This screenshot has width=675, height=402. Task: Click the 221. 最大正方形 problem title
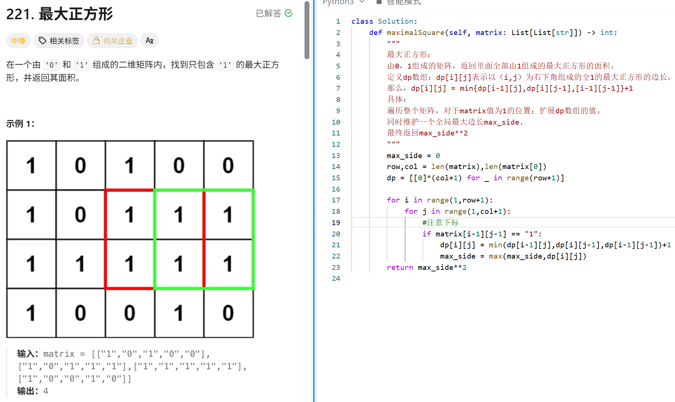click(x=60, y=14)
